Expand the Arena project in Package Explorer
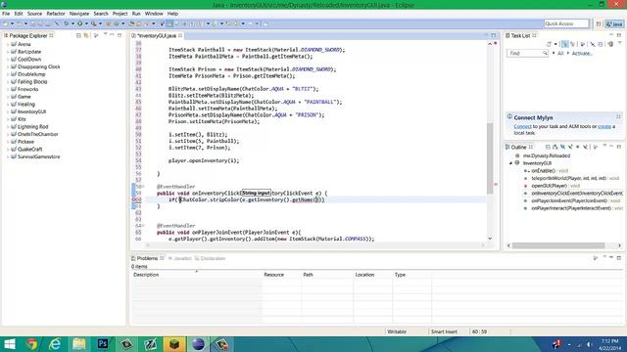This screenshot has width=627, height=352. pyautogui.click(x=8, y=44)
